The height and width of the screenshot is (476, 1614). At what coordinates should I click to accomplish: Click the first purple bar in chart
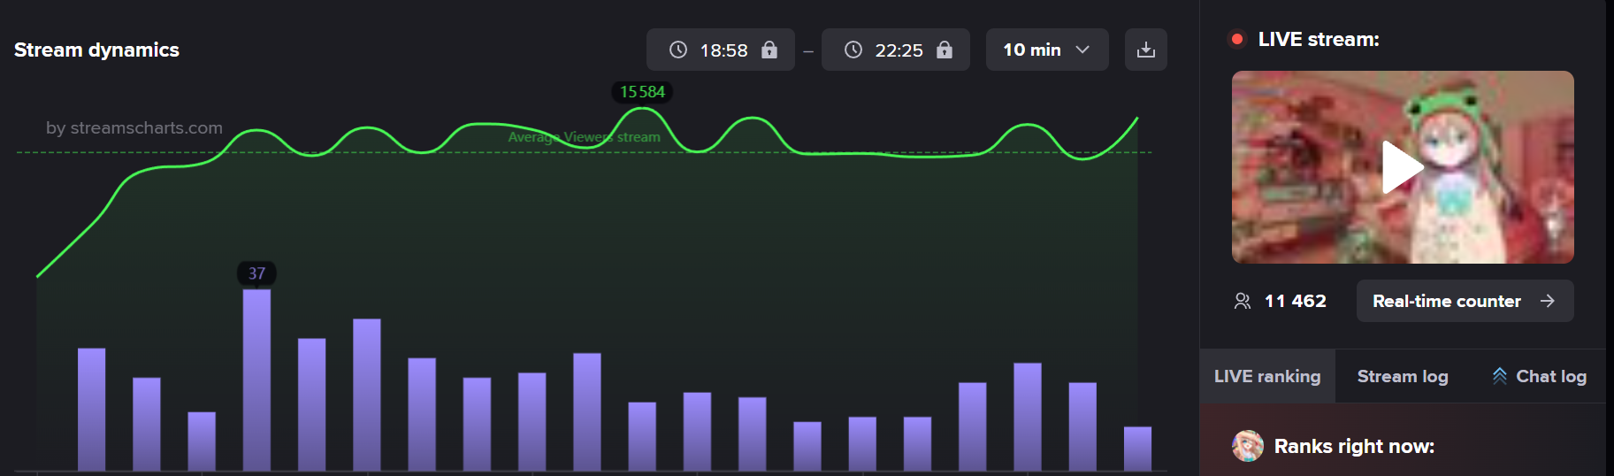pyautogui.click(x=91, y=410)
